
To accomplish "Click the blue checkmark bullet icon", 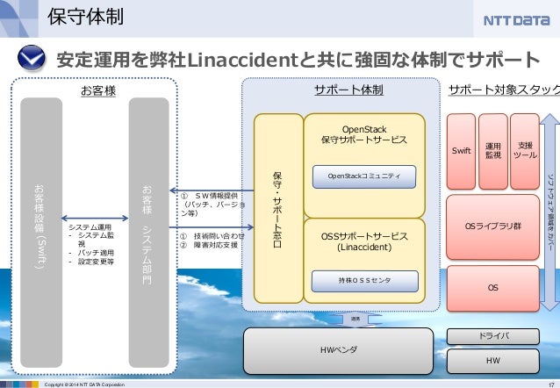I will [x=32, y=58].
